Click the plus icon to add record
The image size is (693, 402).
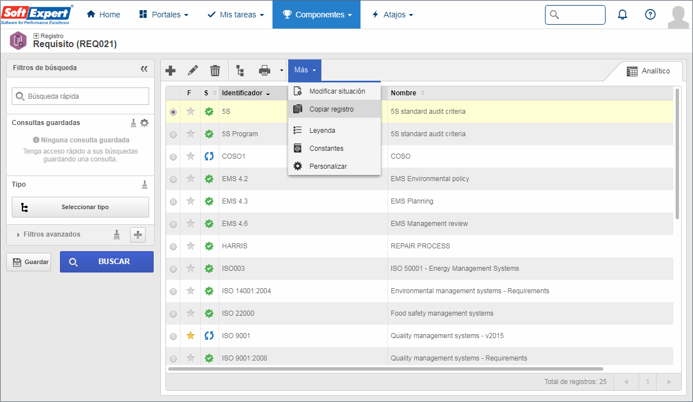(171, 71)
